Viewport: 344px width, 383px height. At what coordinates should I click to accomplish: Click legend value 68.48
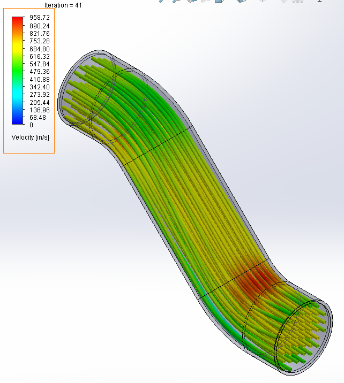pyautogui.click(x=38, y=118)
